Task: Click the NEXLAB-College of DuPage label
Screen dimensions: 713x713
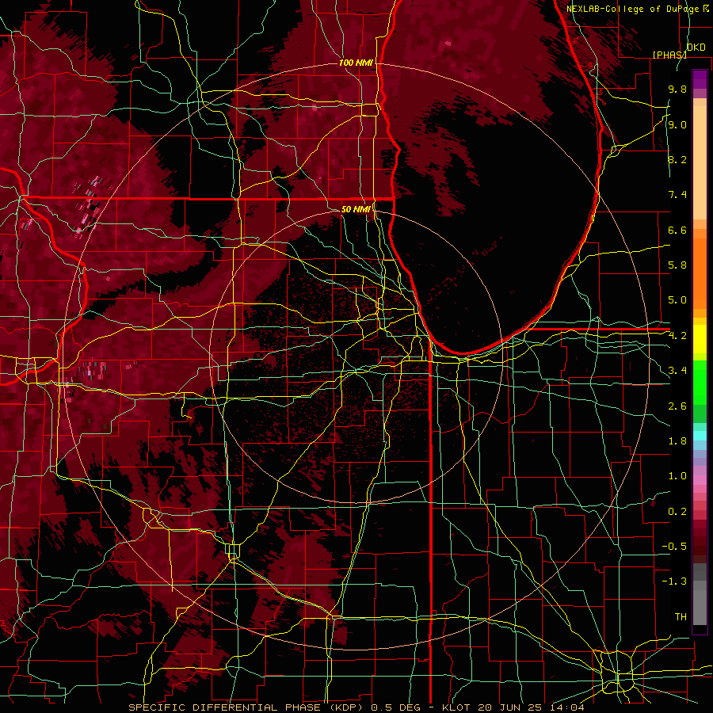Action: [634, 9]
